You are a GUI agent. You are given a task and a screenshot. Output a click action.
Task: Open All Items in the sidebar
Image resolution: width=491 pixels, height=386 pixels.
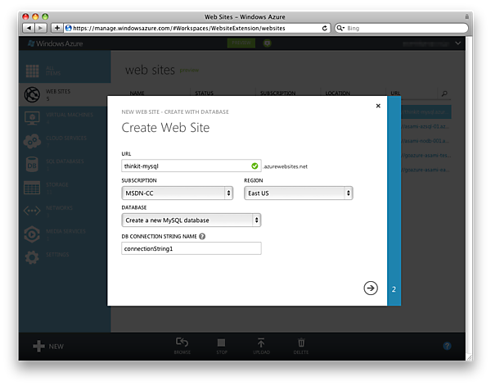point(33,70)
